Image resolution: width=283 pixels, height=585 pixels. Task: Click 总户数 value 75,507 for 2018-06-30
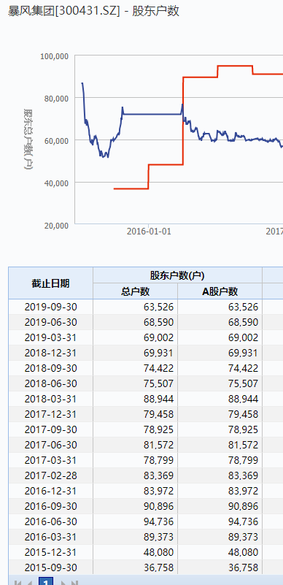pos(158,383)
